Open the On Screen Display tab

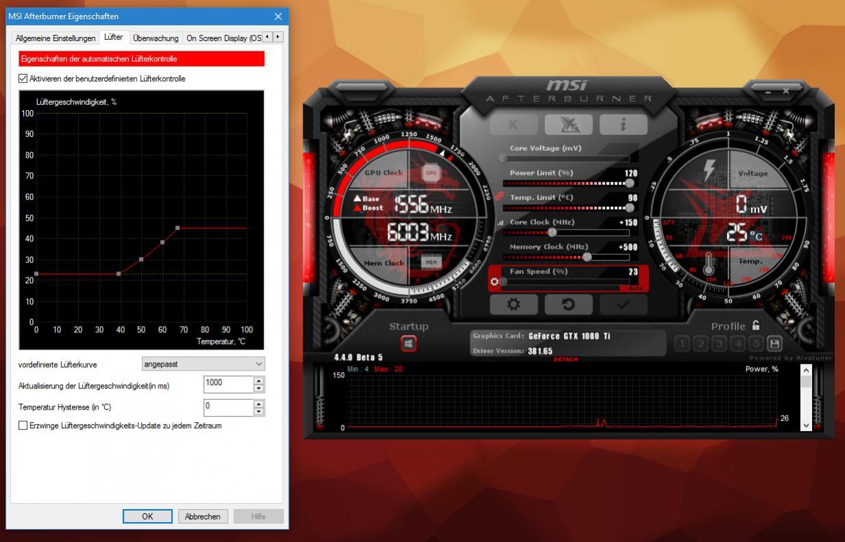coord(224,38)
